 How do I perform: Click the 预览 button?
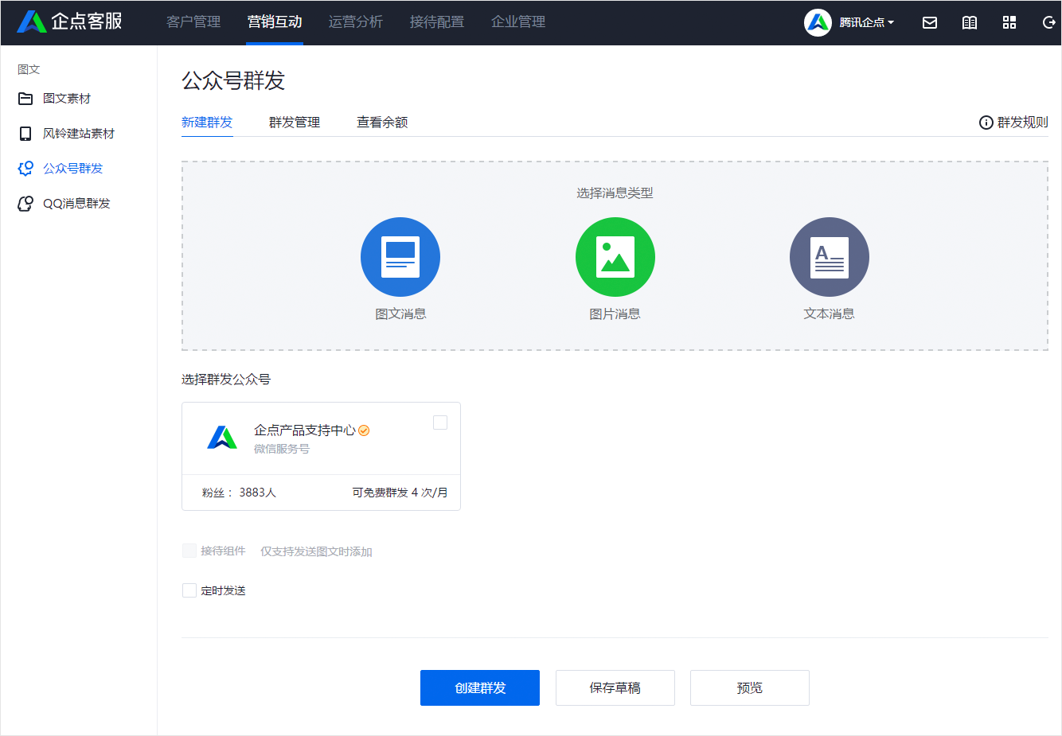point(750,687)
